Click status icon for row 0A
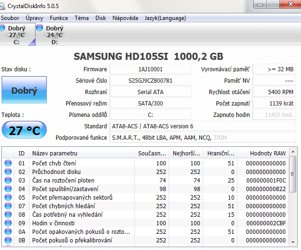 tap(8, 231)
